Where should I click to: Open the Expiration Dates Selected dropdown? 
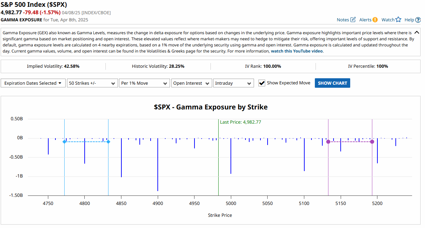[x=33, y=83]
